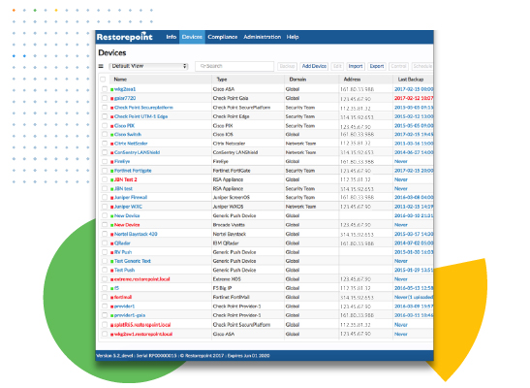Click the Backup button
The width and height of the screenshot is (530, 388).
pyautogui.click(x=288, y=66)
